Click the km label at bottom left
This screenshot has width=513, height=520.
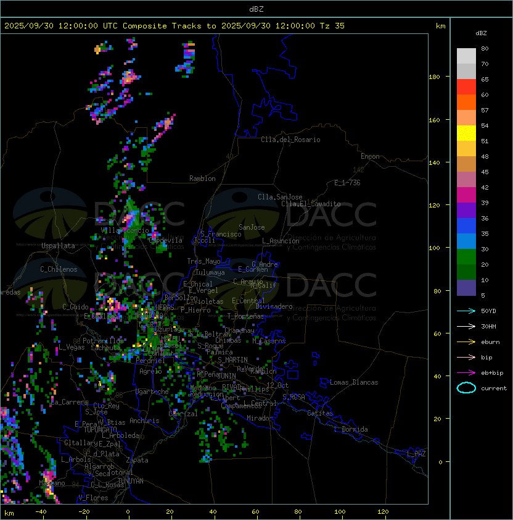[x=9, y=513]
